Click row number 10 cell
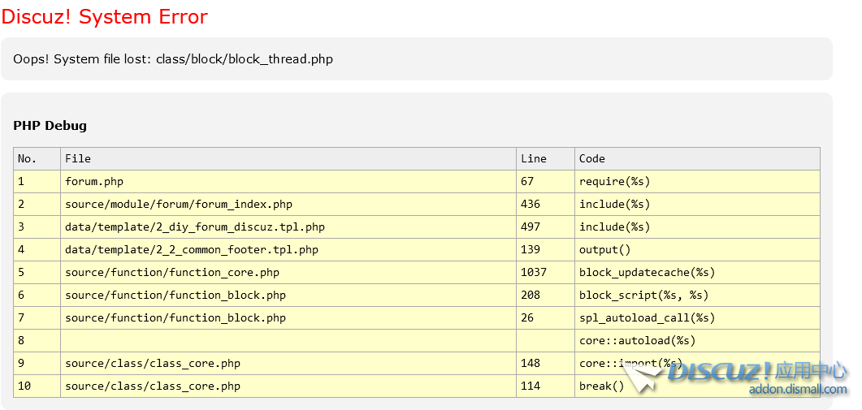The width and height of the screenshot is (862, 410). 37,386
